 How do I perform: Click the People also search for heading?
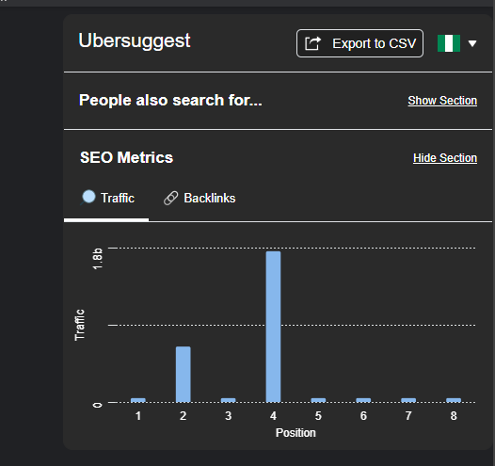[170, 101]
